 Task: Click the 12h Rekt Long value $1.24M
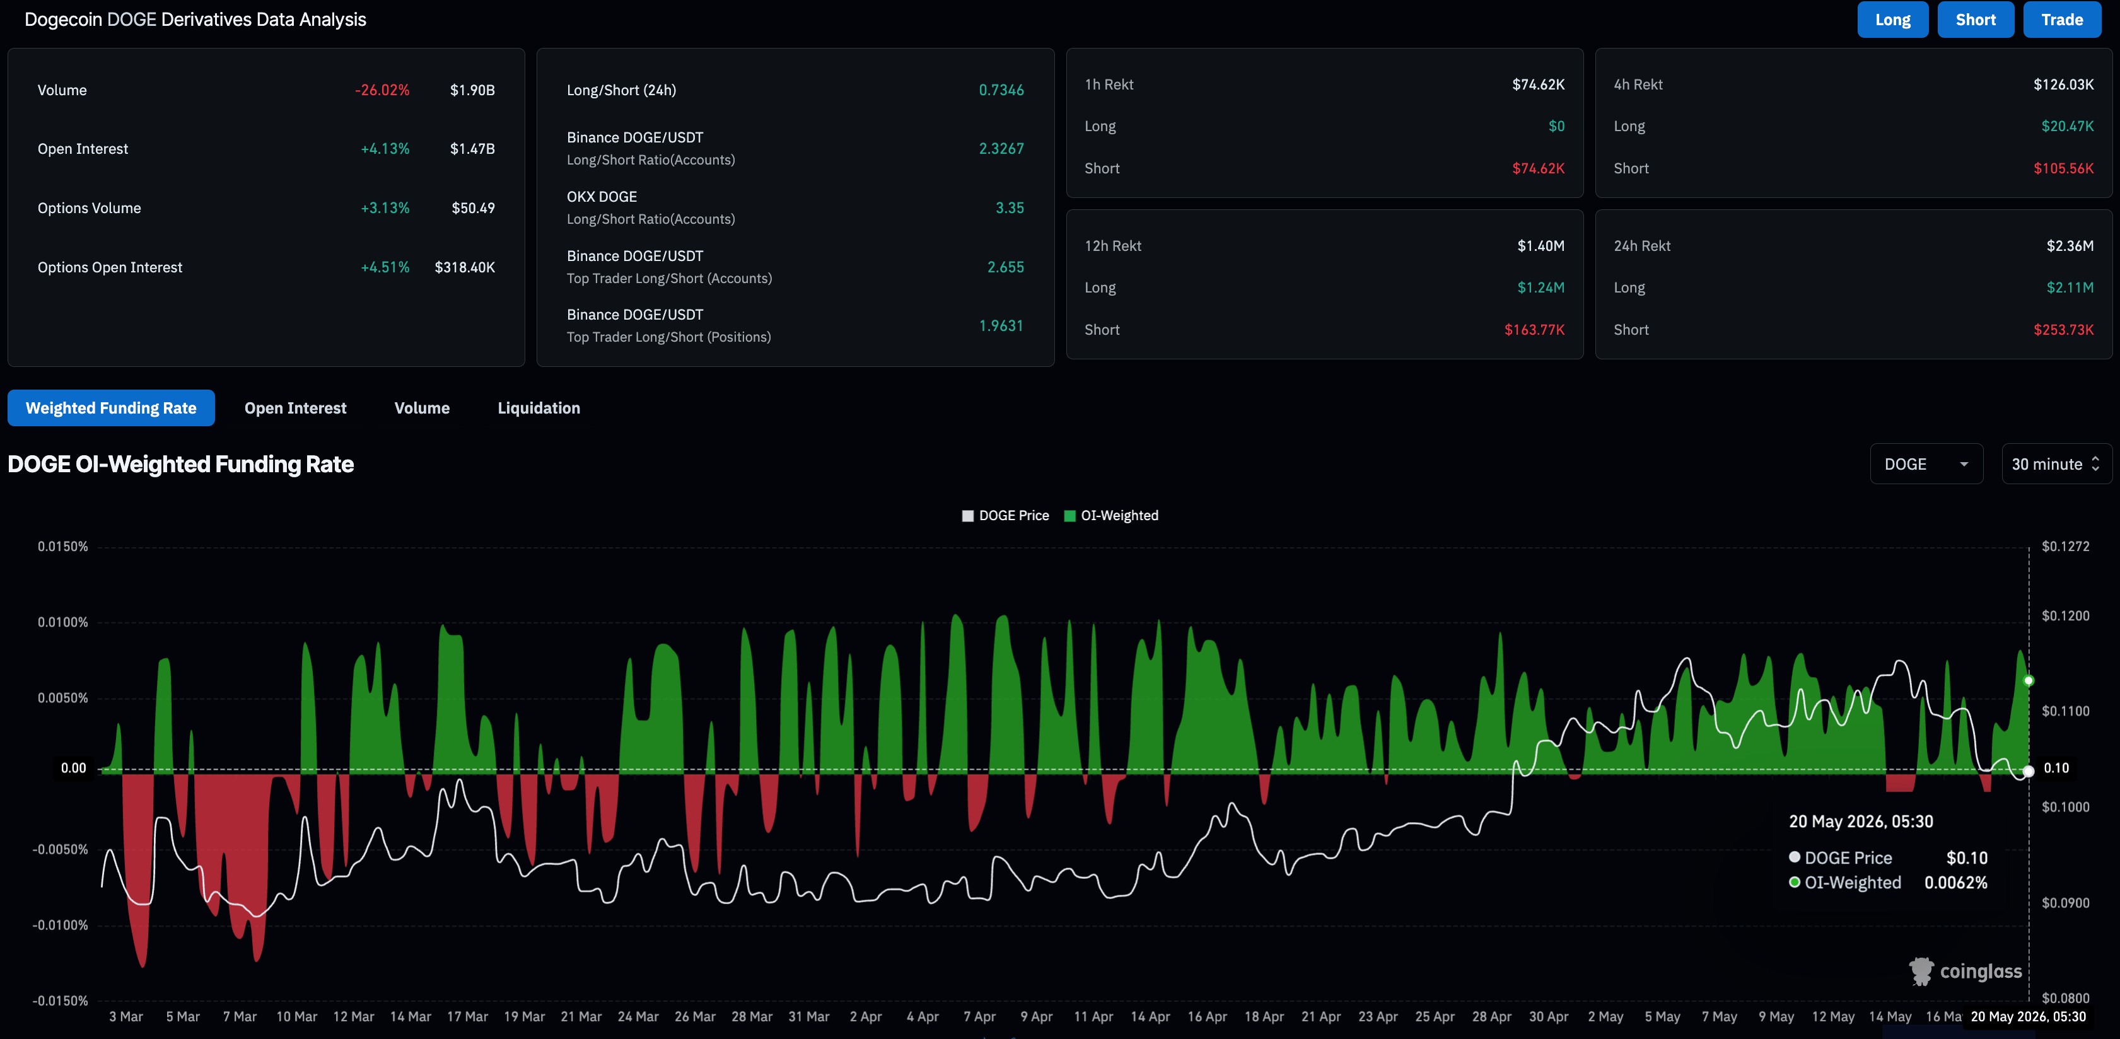point(1540,288)
